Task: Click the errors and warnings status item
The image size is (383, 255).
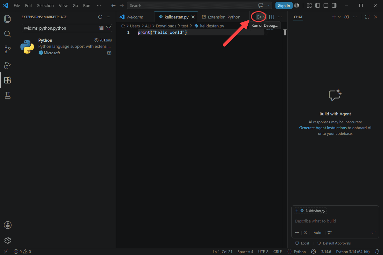Action: point(22,252)
